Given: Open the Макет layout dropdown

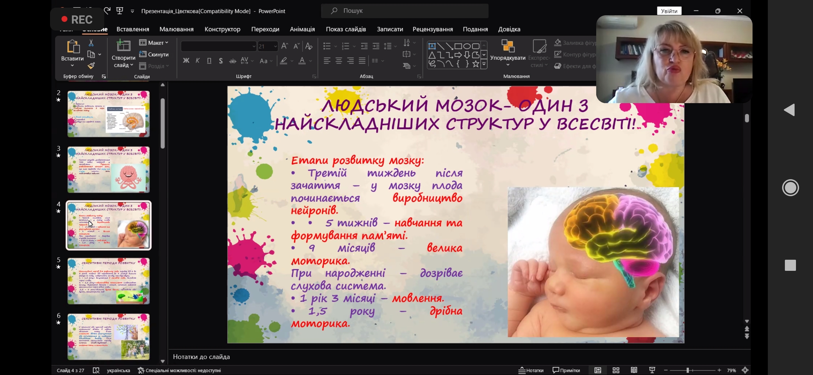Looking at the screenshot, I should coord(154,43).
